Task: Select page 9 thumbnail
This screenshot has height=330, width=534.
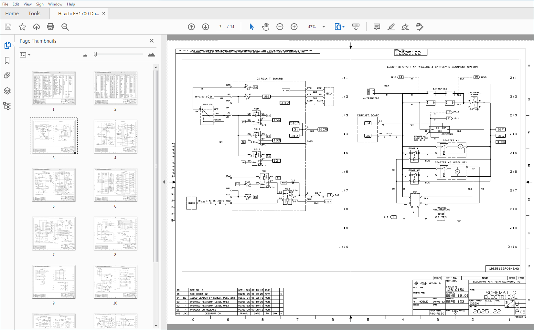Action: [x=54, y=282]
